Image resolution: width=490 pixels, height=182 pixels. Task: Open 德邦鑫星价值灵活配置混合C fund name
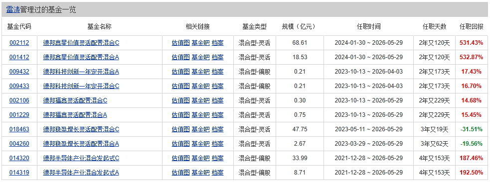click(81, 43)
